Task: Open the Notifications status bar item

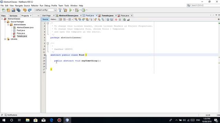Action: click(x=11, y=115)
